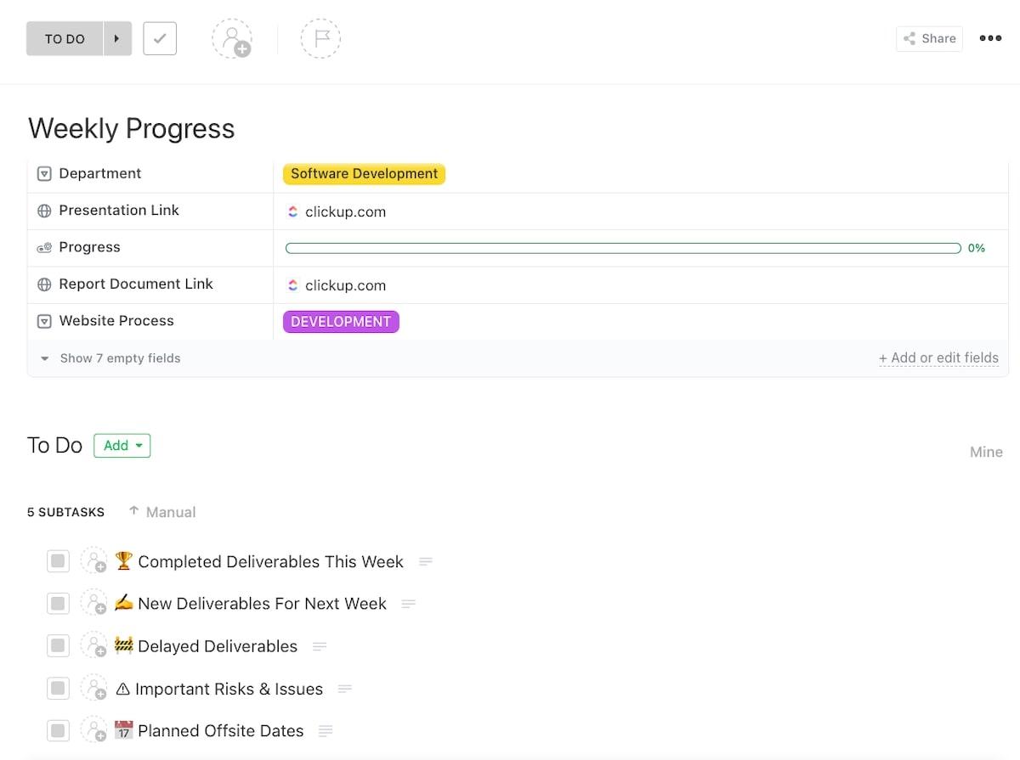Toggle status box for New Deliverables For Next Week
1020x760 pixels.
click(58, 604)
